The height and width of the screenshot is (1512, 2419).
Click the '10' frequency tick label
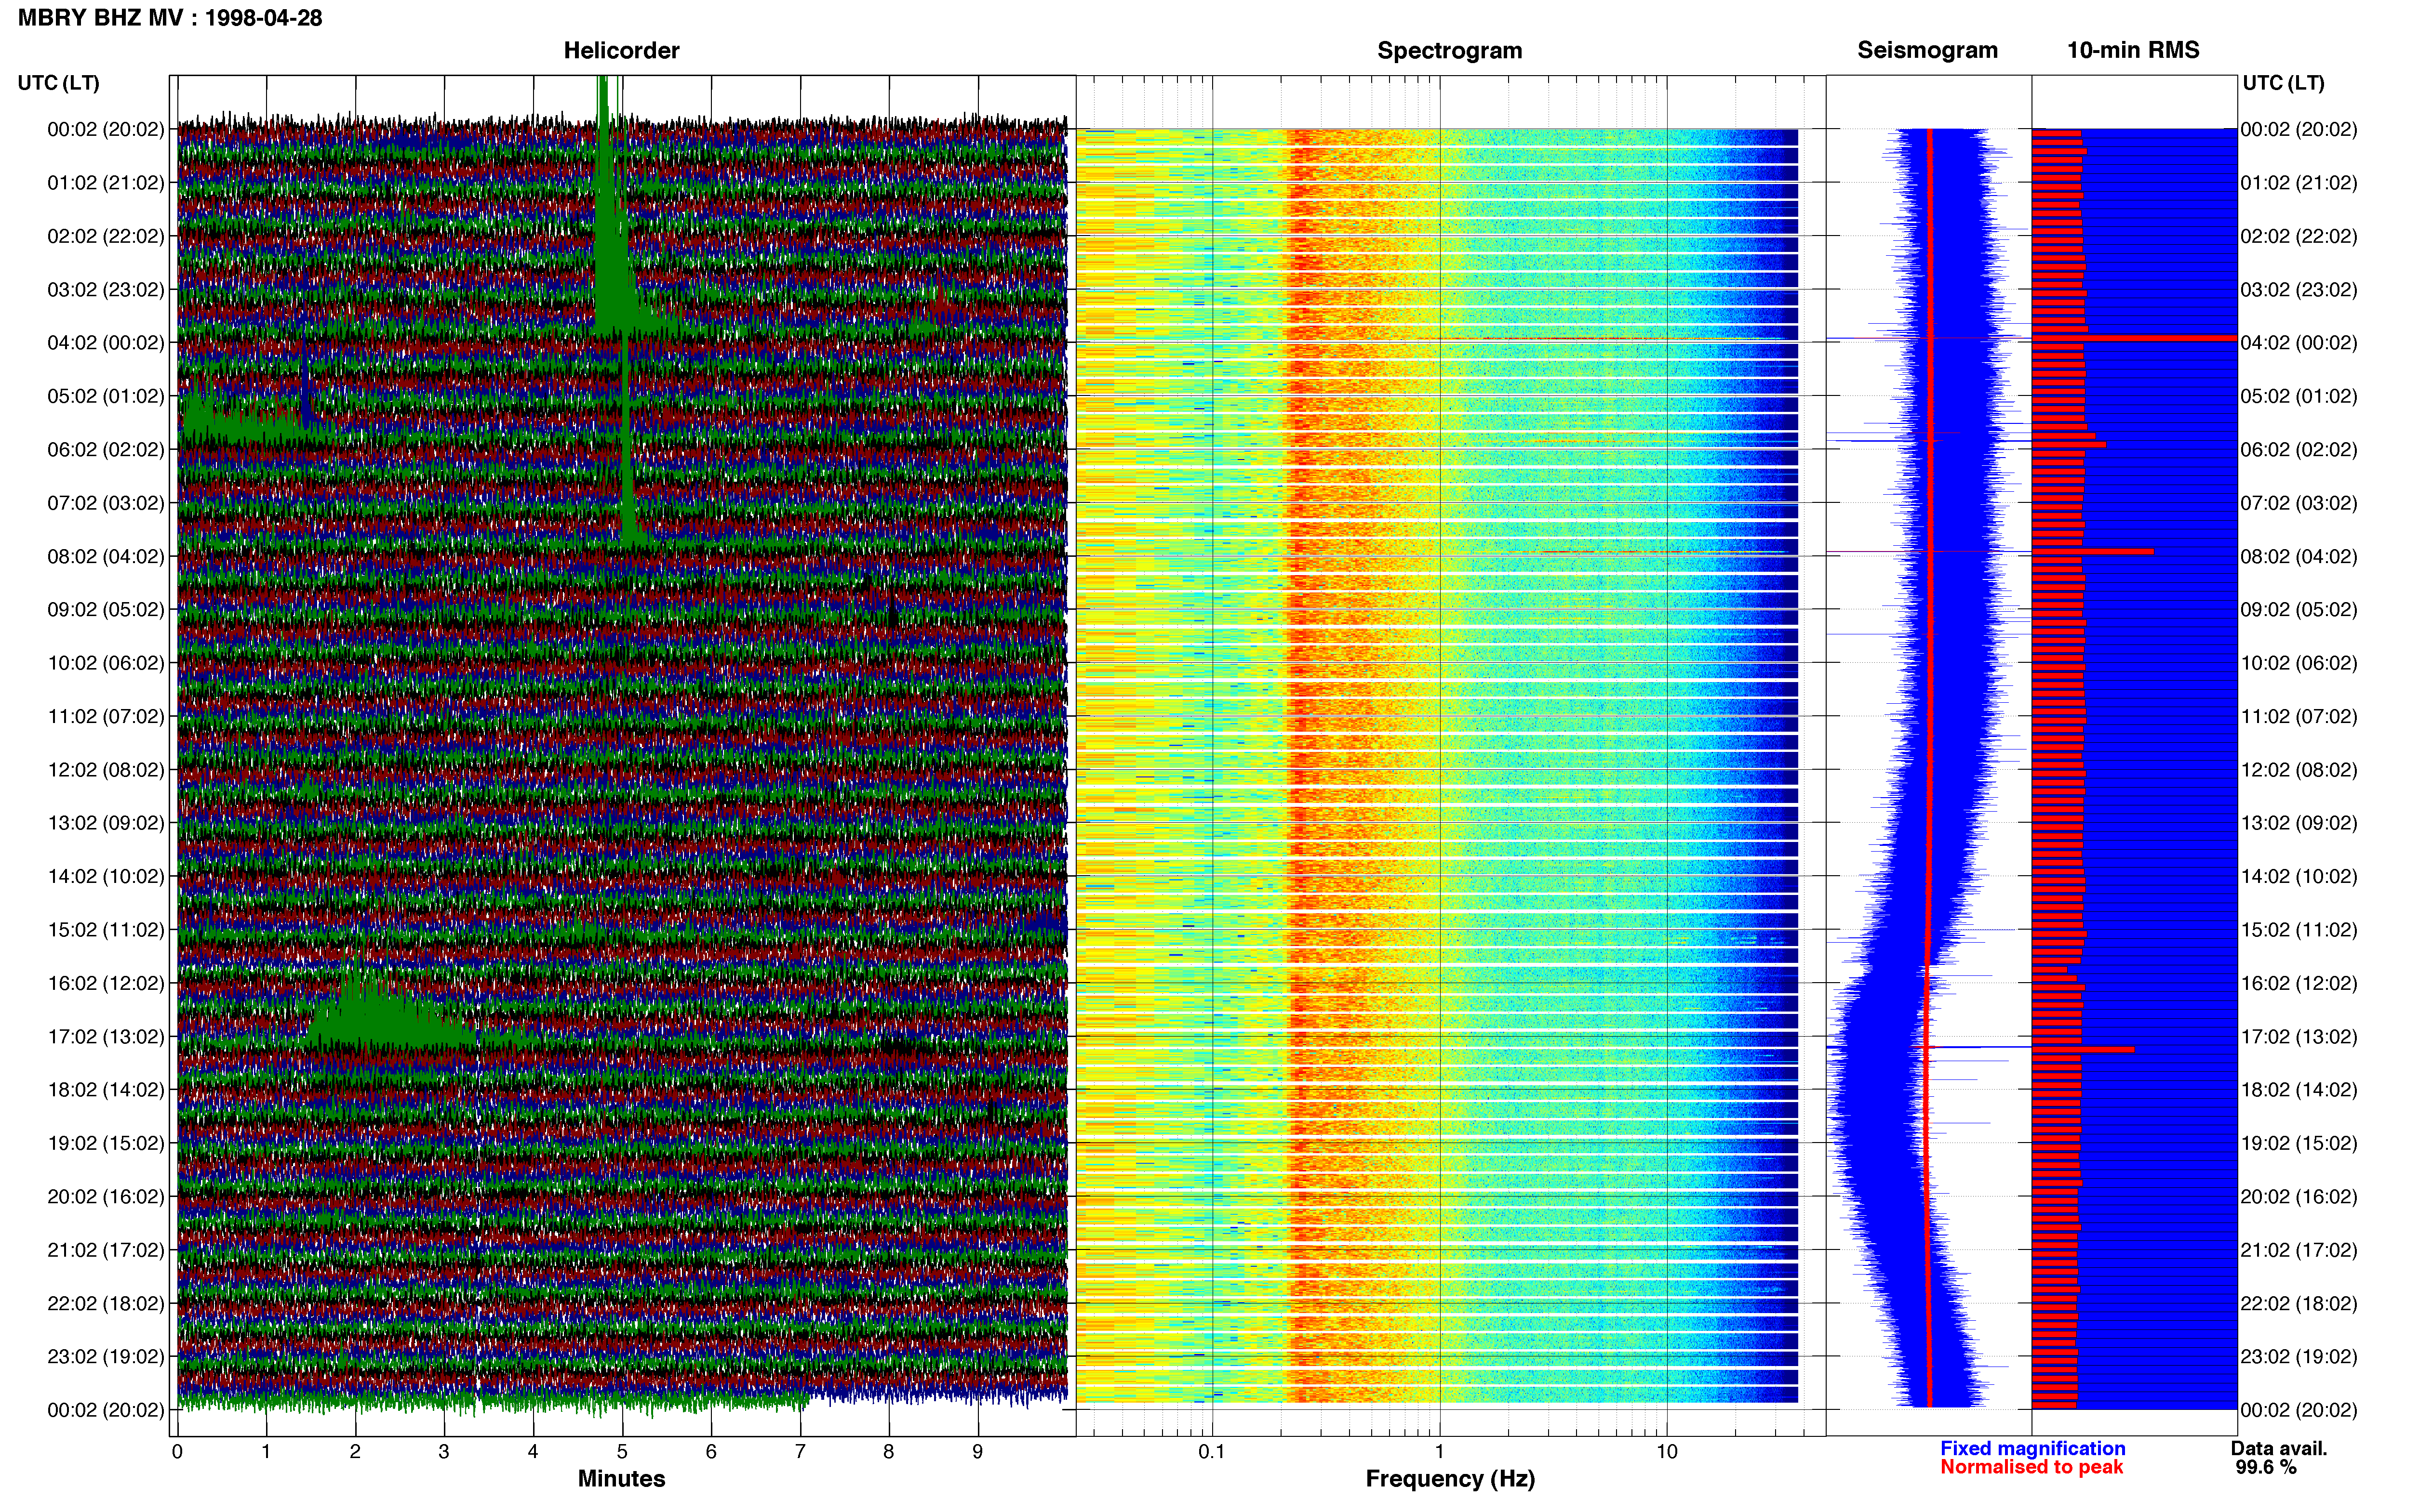click(1667, 1452)
